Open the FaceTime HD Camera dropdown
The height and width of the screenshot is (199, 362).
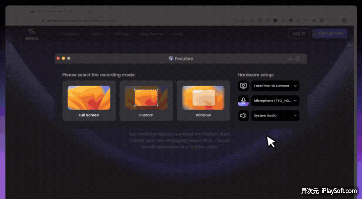tap(275, 86)
